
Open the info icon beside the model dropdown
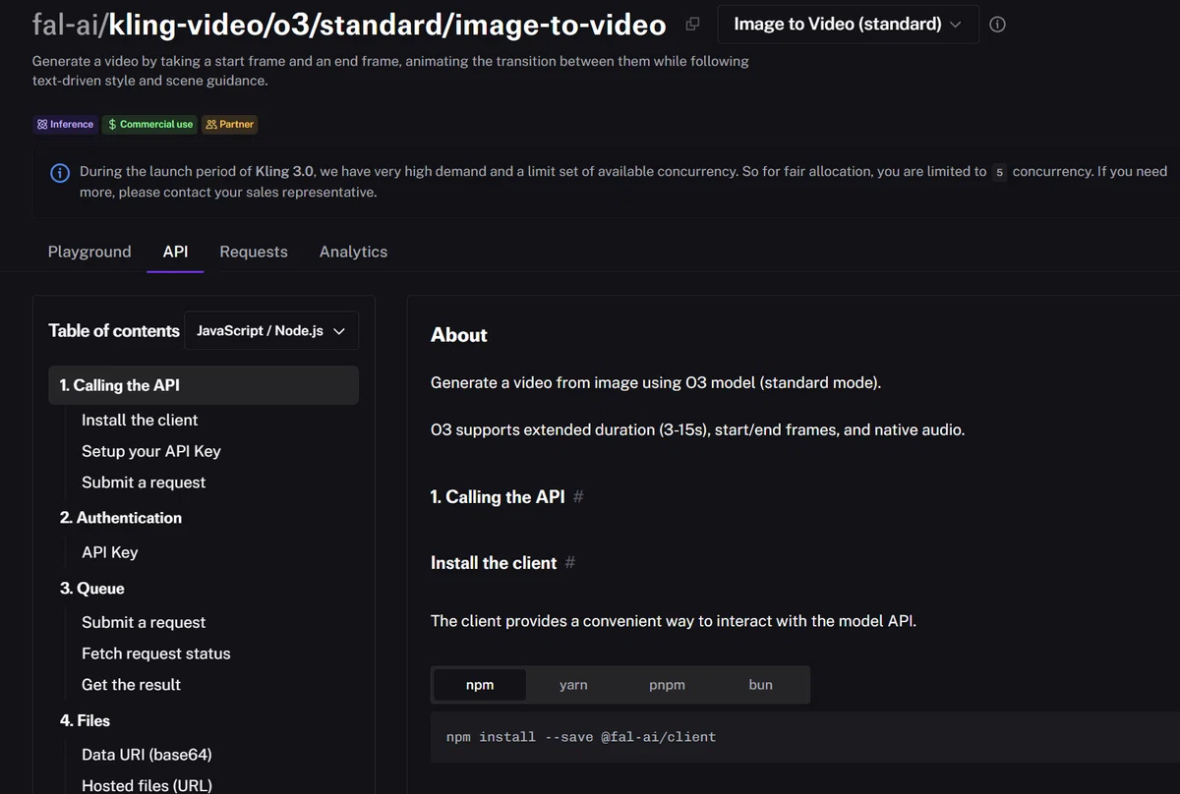tap(997, 25)
